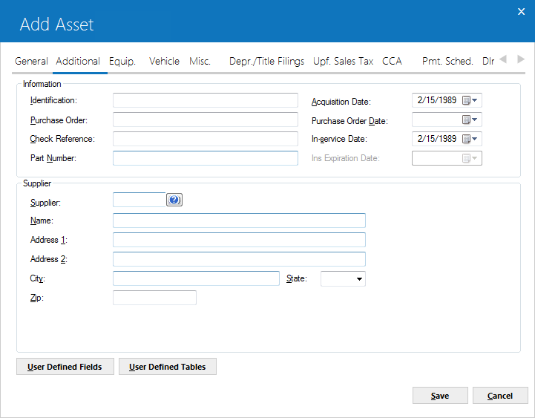
Task: Cancel adding the asset
Action: [500, 396]
